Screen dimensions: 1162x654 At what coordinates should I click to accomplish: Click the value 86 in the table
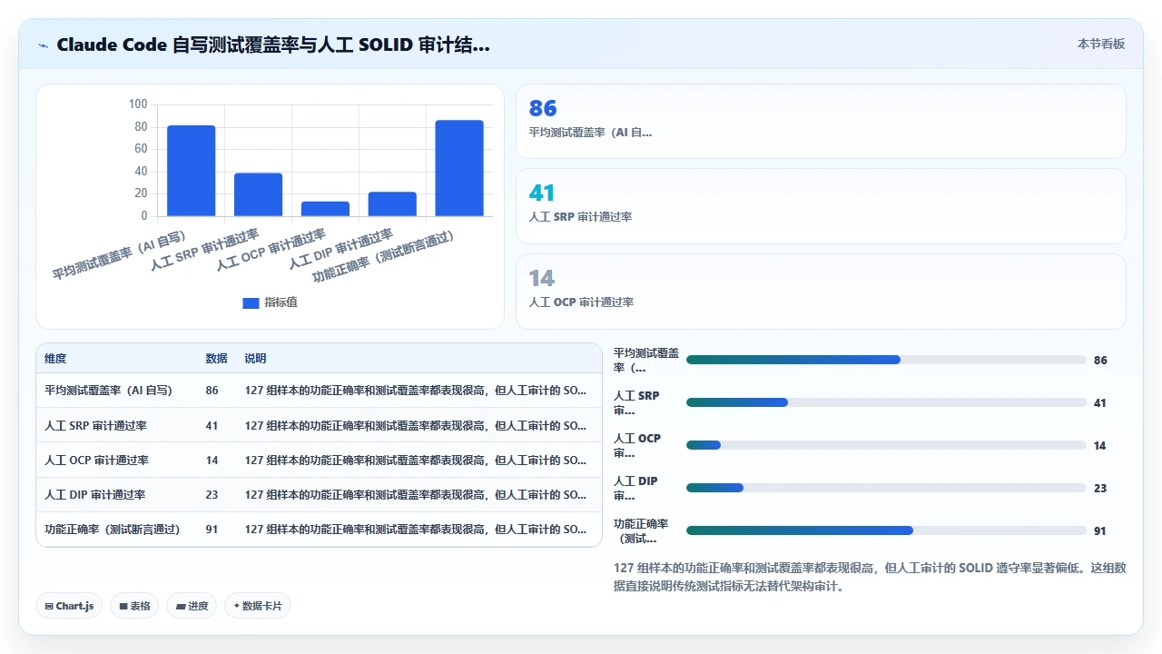pos(212,391)
